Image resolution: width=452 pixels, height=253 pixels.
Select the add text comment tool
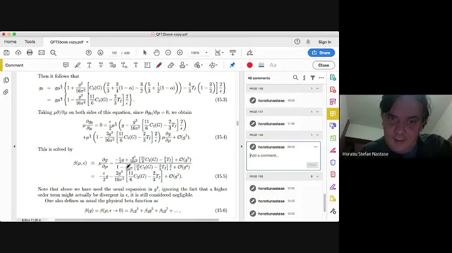pyautogui.click(x=136, y=65)
